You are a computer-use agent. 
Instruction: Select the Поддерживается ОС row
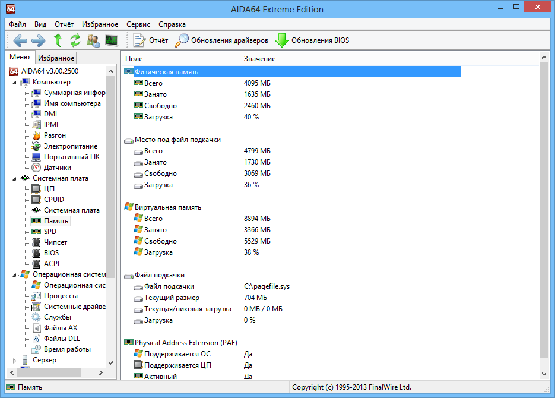291,353
